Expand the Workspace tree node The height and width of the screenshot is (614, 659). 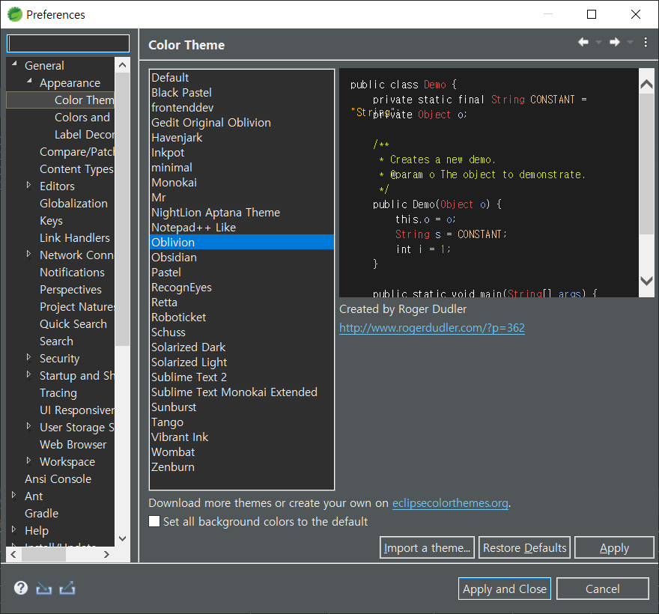[28, 460]
